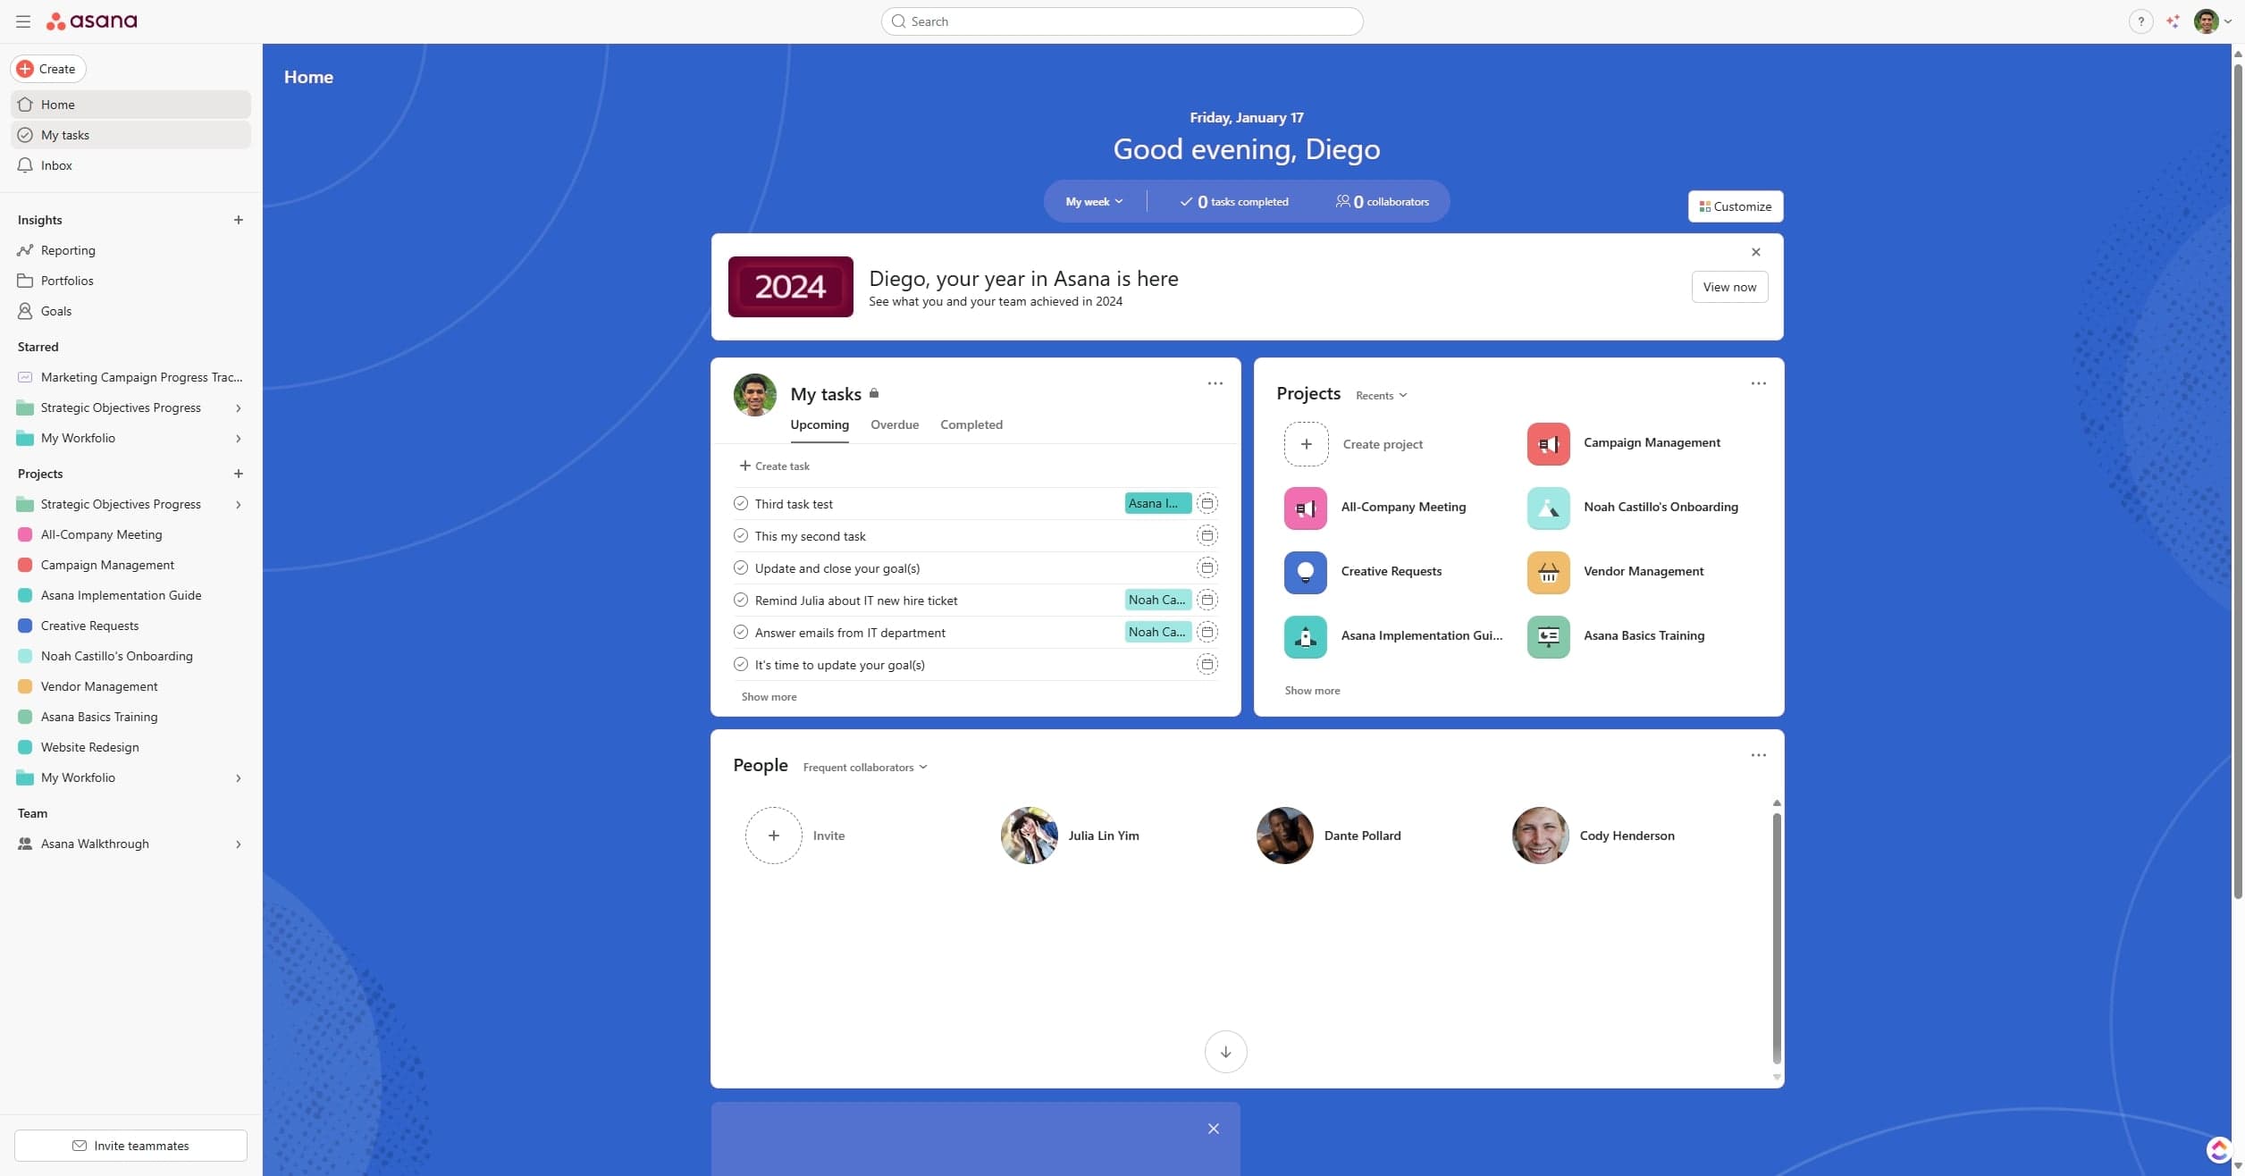
Task: Click the Asana logo
Action: tap(92, 21)
